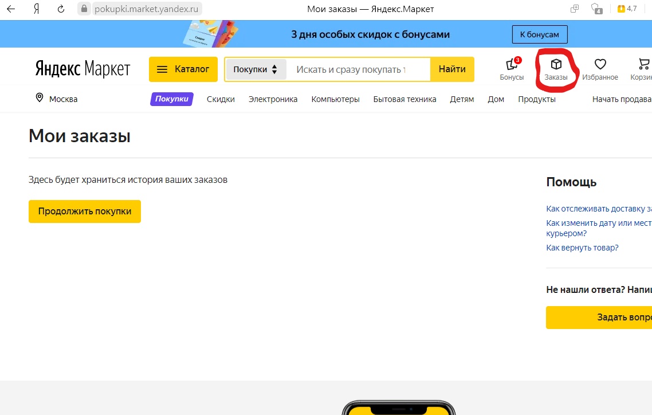This screenshot has height=415, width=652.
Task: Click the browser back arrow
Action: point(11,9)
